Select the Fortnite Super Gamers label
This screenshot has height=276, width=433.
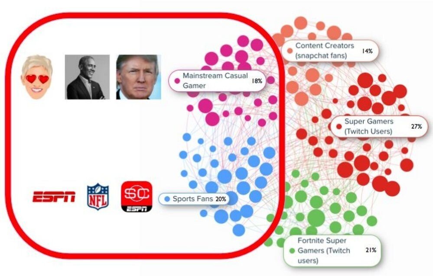[323, 250]
